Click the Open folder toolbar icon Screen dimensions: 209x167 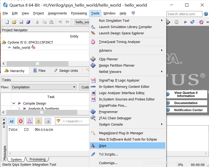pos(14,22)
